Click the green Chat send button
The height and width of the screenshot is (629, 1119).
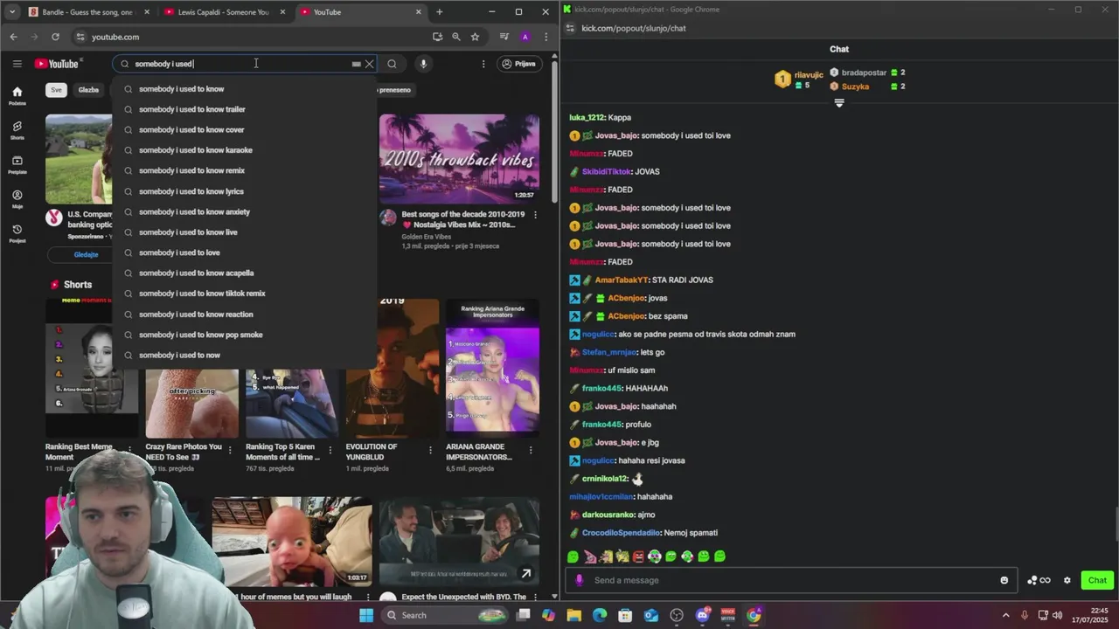click(x=1097, y=580)
